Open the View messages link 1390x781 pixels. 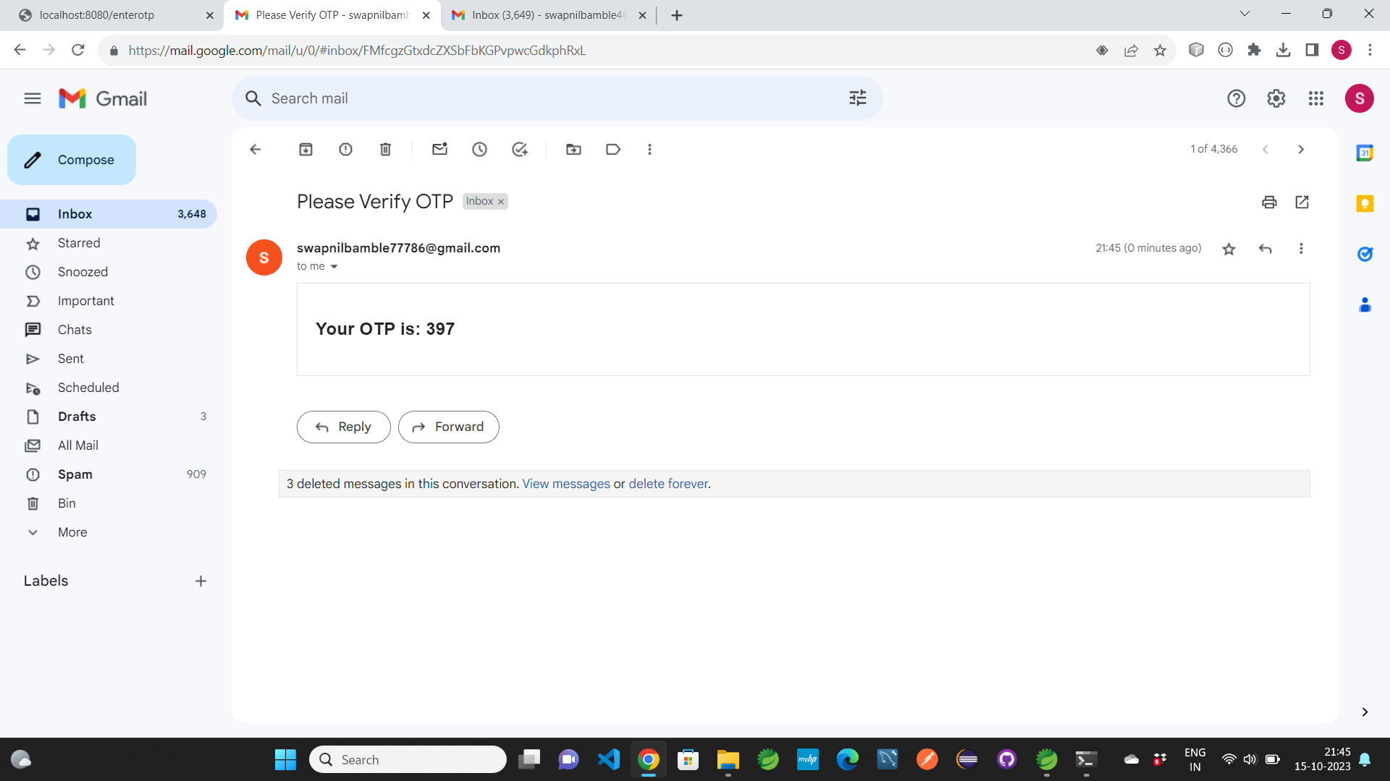566,484
